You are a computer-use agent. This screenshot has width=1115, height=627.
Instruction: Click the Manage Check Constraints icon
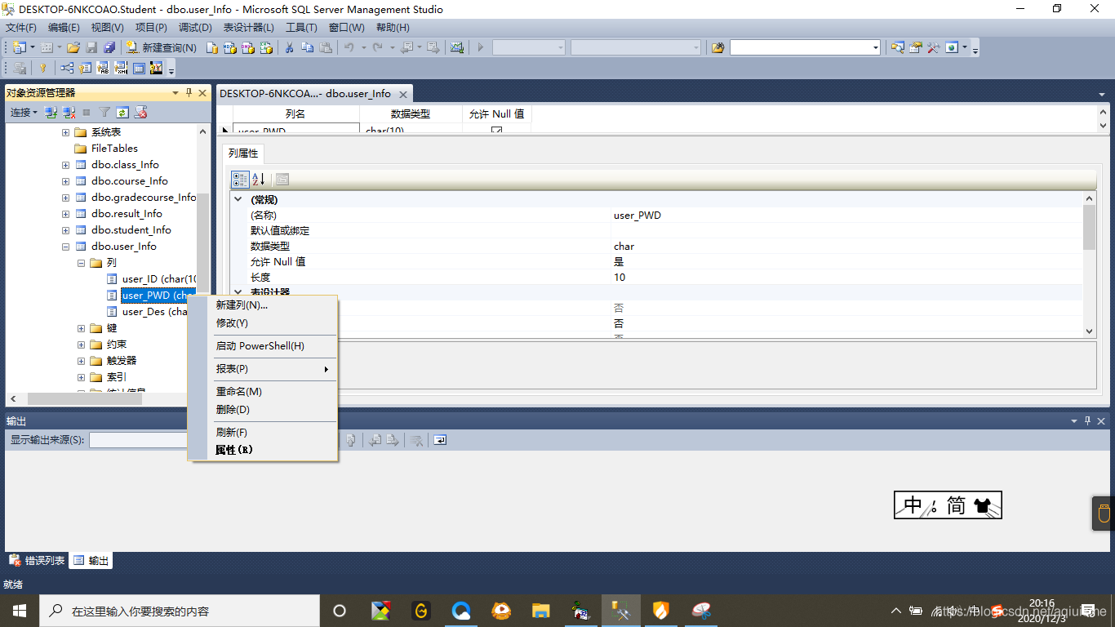139,68
